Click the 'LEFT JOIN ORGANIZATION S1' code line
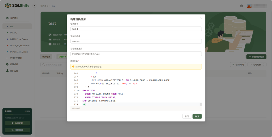This screenshot has width=272, height=137. click(130, 80)
